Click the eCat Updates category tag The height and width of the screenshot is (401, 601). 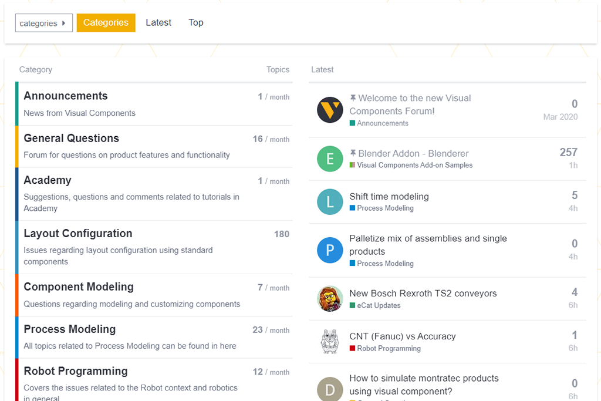375,305
